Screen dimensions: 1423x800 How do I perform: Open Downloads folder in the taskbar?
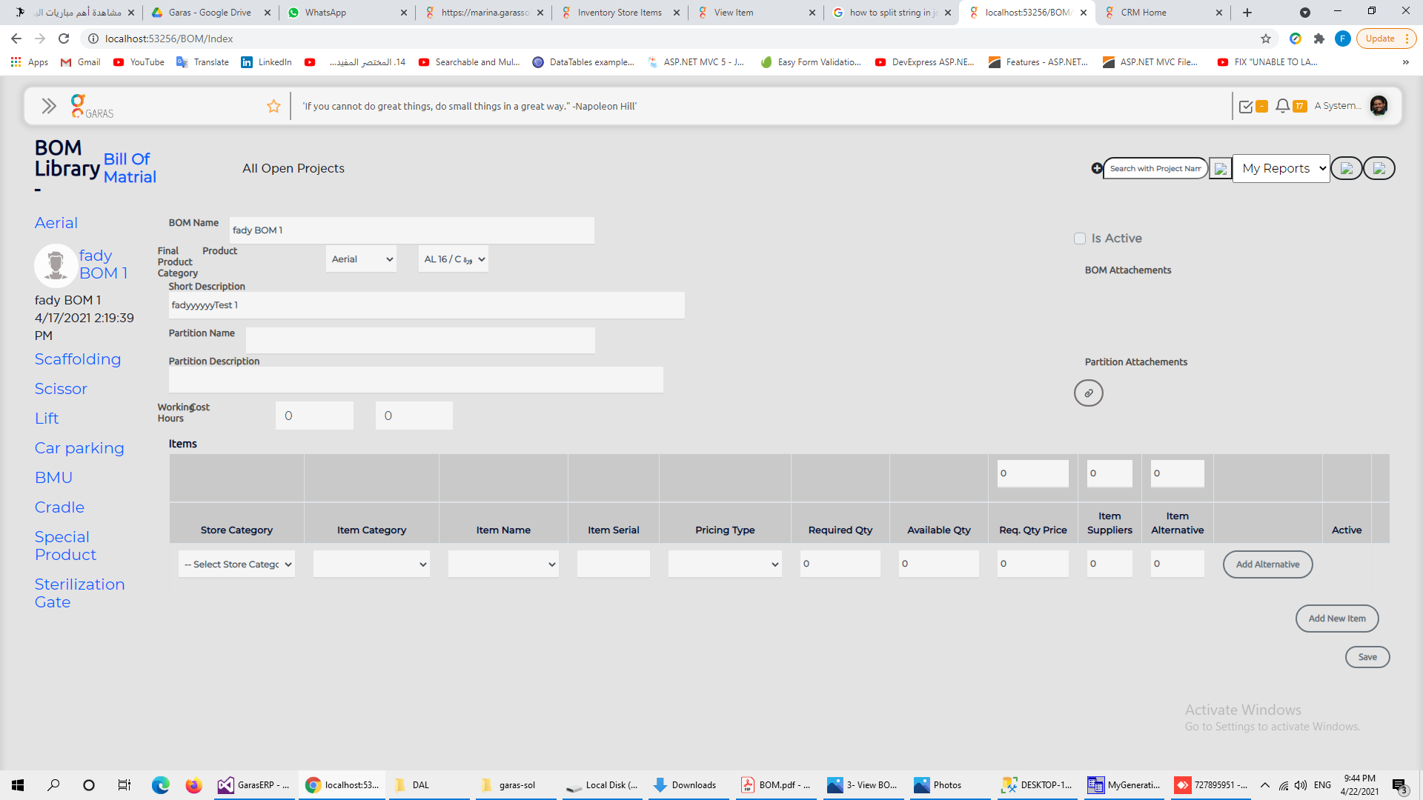point(686,785)
